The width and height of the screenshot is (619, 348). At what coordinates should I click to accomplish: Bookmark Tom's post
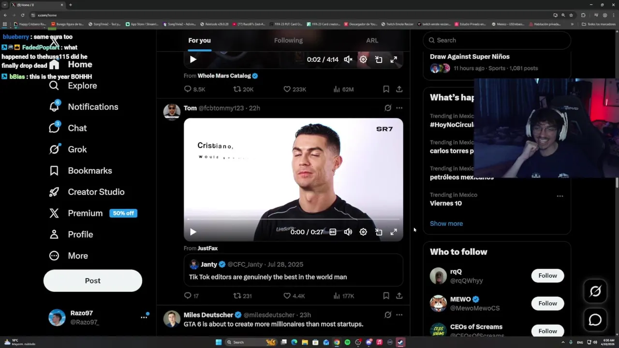[x=386, y=296]
